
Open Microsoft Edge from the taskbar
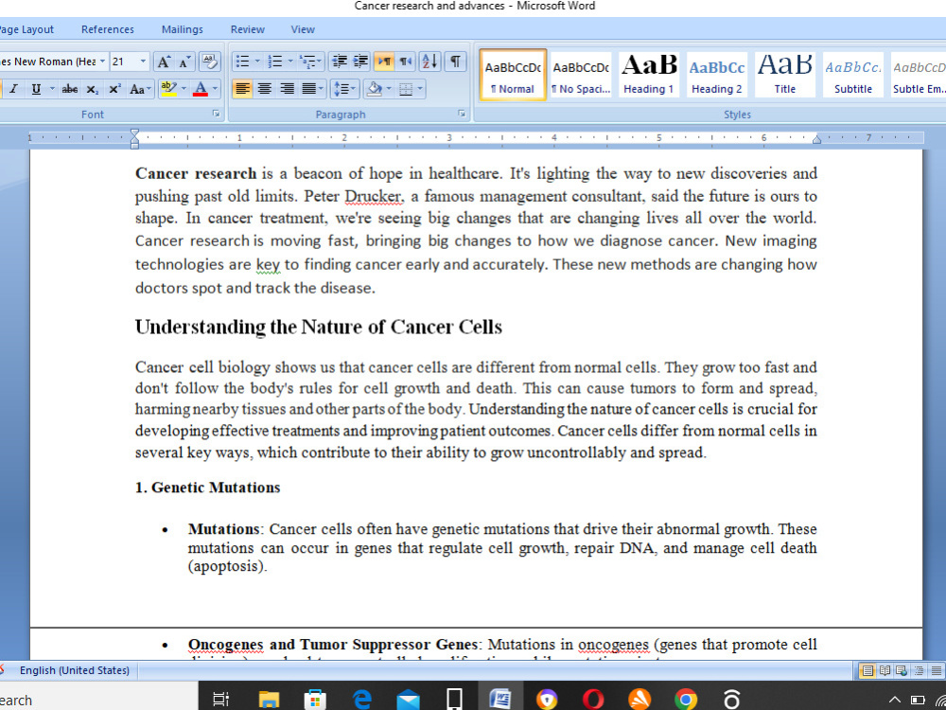click(360, 700)
